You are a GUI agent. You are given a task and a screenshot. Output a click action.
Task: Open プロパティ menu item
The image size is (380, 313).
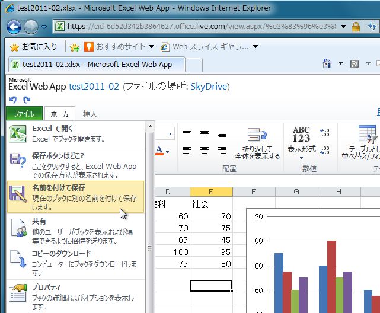click(x=75, y=296)
